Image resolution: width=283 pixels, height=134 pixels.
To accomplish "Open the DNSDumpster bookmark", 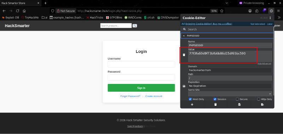I will [x=168, y=17].
